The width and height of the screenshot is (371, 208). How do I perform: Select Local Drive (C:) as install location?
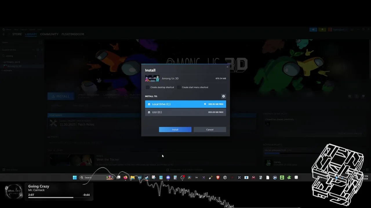(185, 104)
